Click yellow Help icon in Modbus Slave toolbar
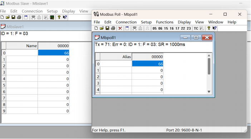Image resolution: width=251 pixels, height=139 pixels. [x=59, y=17]
